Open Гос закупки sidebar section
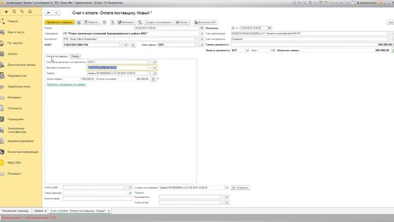This screenshot has height=222, width=394. click(x=15, y=43)
